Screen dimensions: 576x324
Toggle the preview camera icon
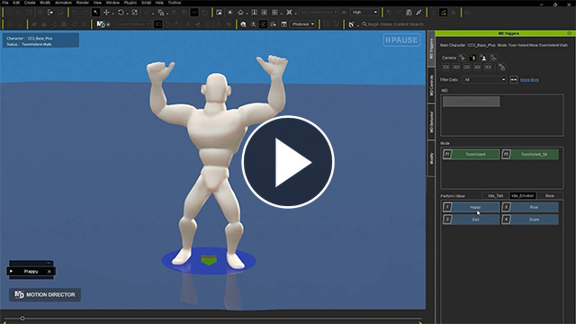tap(219, 13)
